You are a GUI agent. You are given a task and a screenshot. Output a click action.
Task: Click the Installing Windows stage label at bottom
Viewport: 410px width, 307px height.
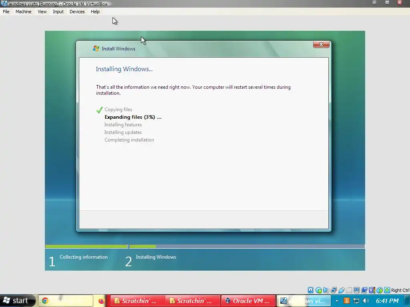(156, 257)
